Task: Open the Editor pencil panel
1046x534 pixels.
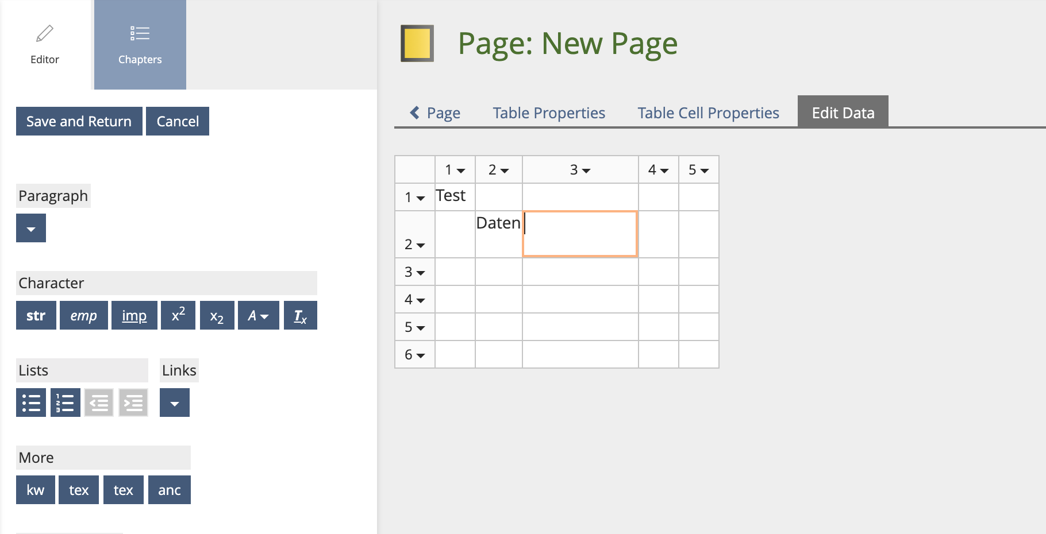Action: pyautogui.click(x=45, y=45)
